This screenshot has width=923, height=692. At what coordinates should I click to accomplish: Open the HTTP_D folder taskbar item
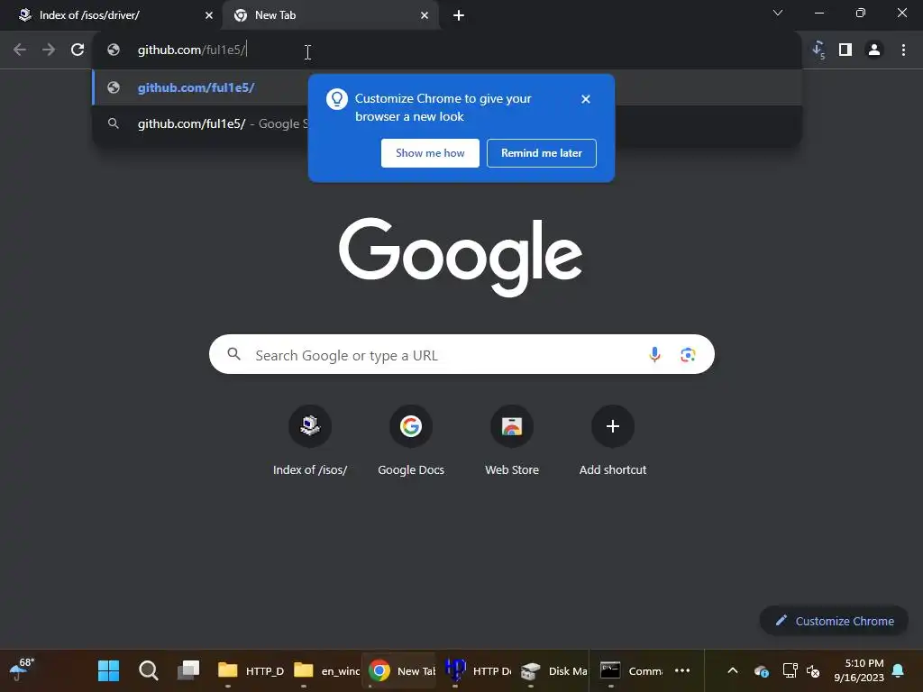pos(251,670)
